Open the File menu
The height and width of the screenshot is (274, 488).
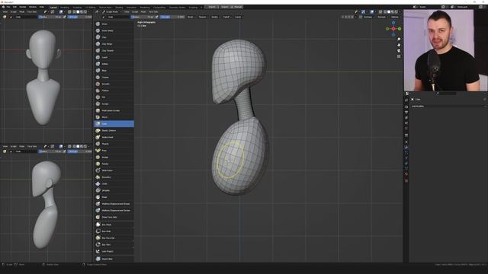(x=8, y=7)
